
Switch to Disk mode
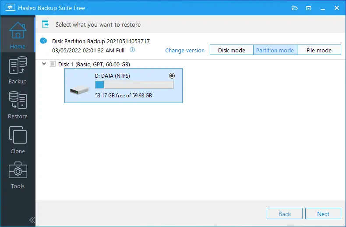coord(231,50)
